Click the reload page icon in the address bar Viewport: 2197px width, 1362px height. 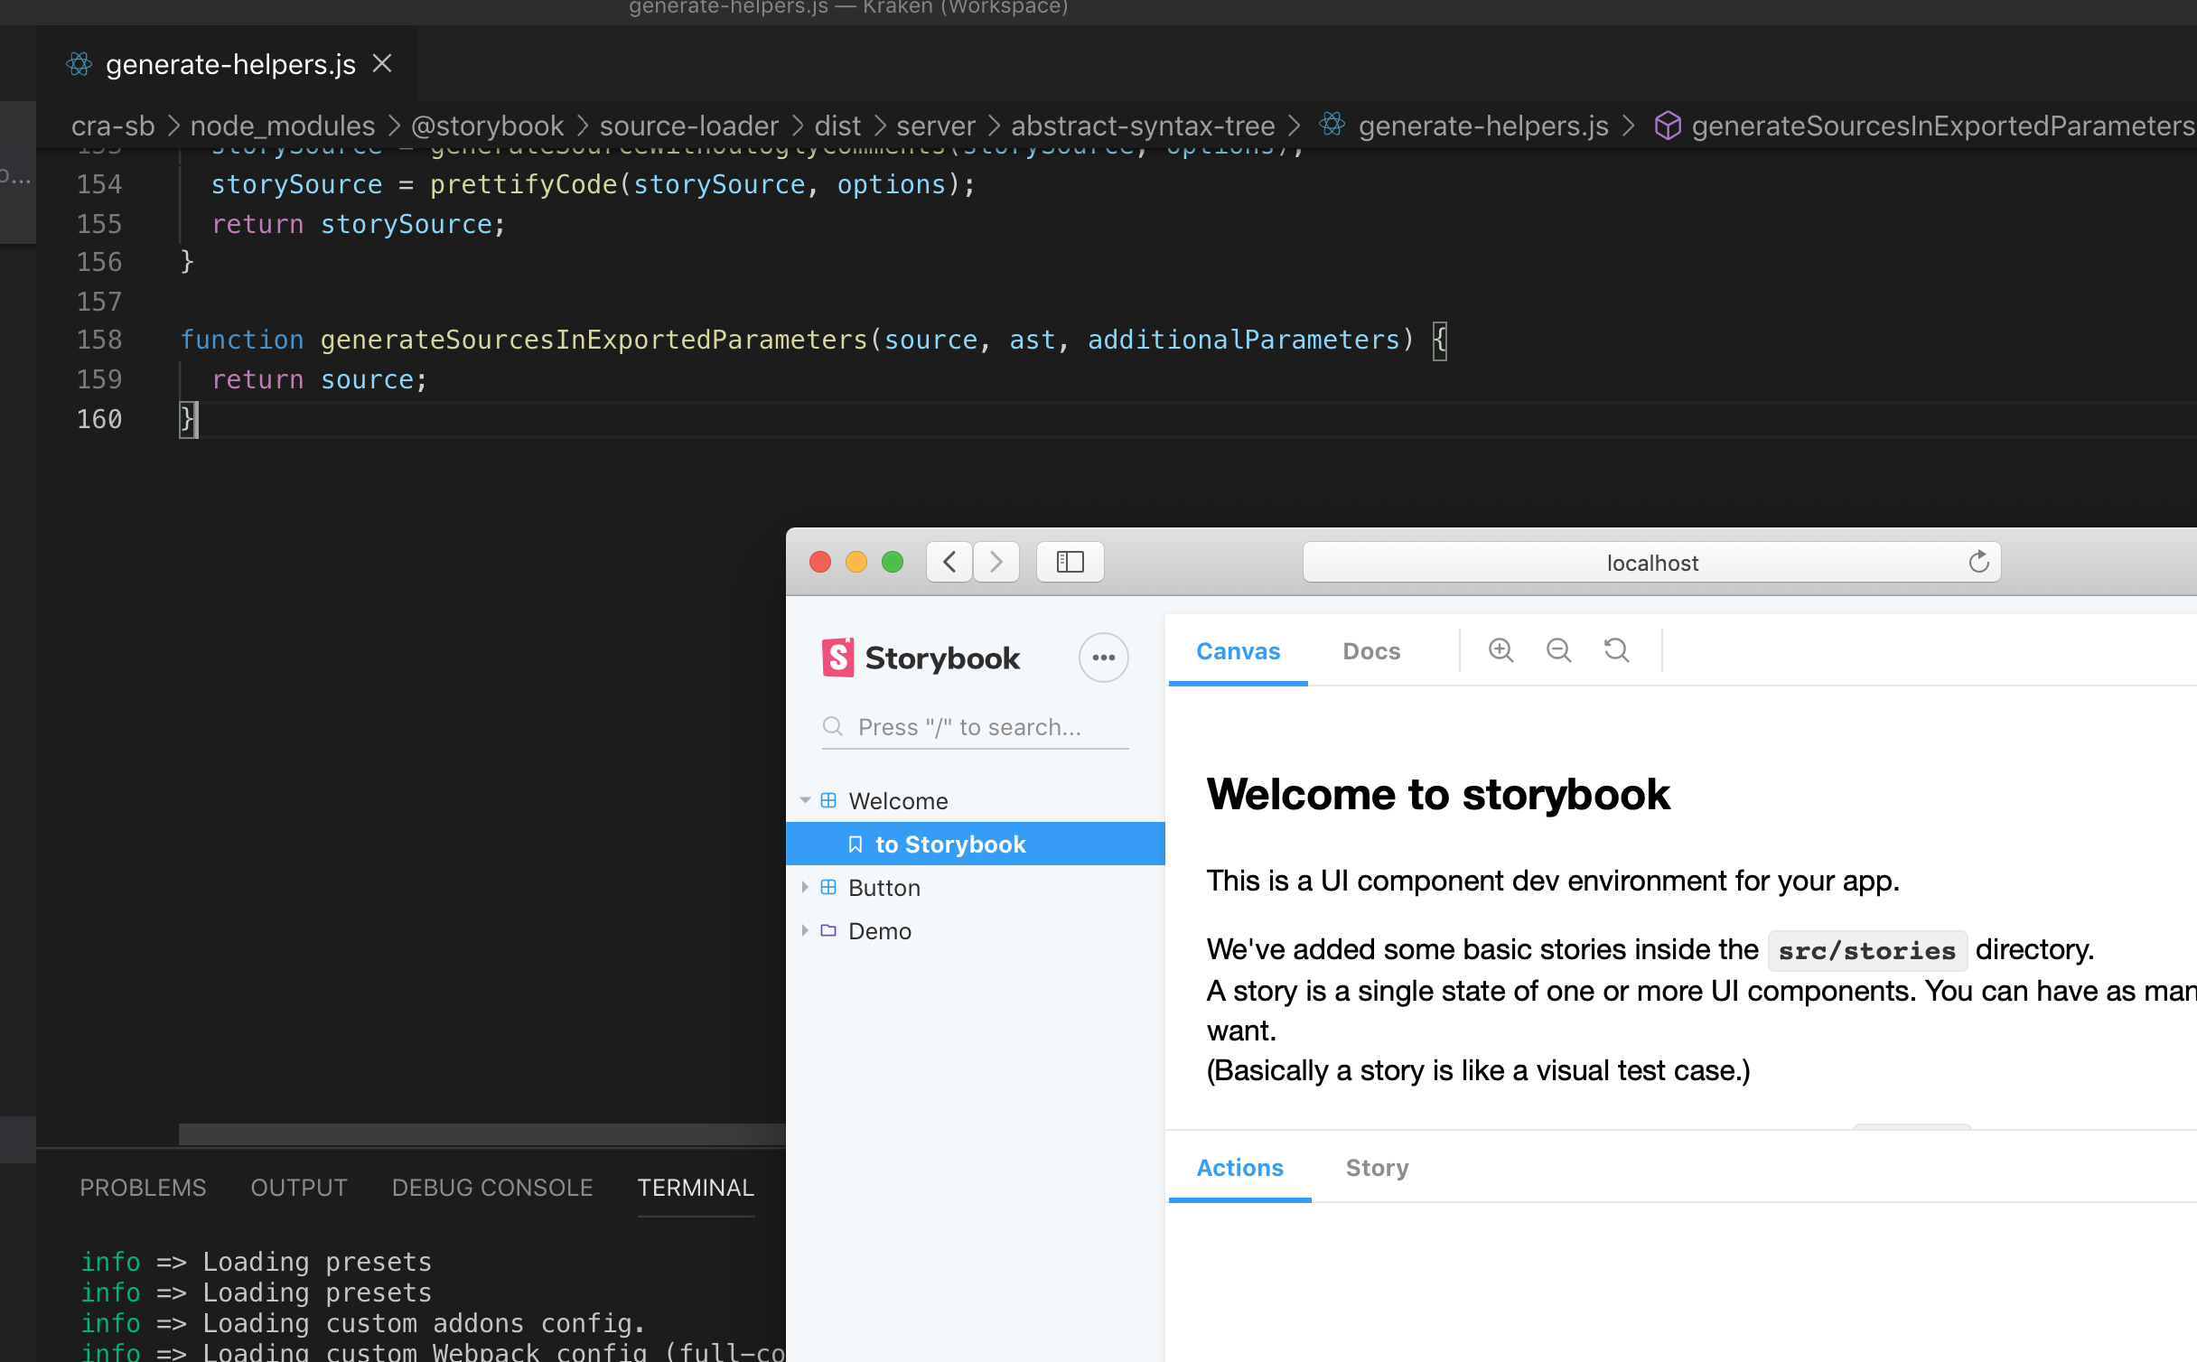pos(1979,562)
